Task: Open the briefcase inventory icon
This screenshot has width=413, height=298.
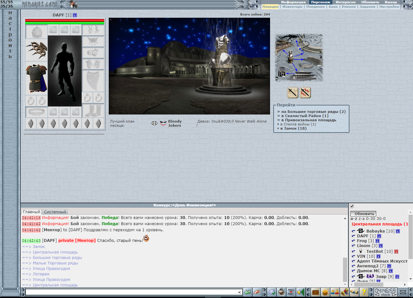Action: [x=315, y=292]
